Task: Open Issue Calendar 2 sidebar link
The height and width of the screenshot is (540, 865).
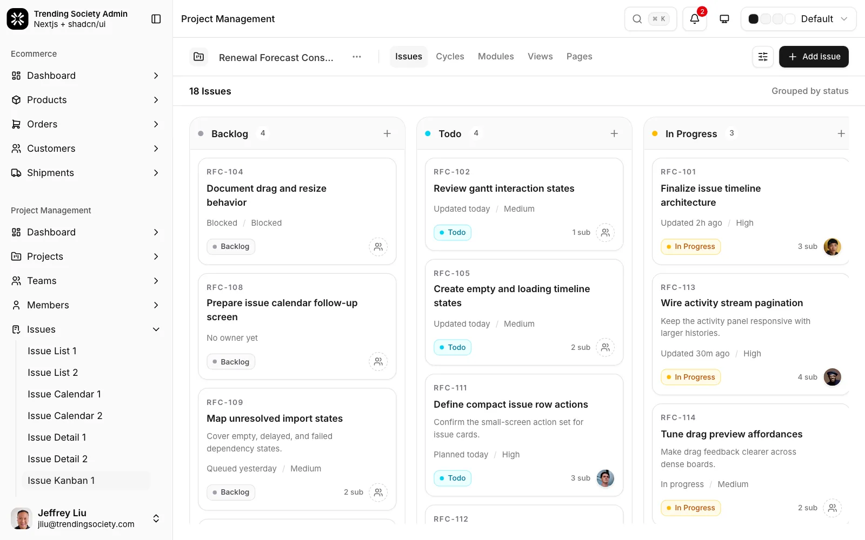Action: [86, 416]
